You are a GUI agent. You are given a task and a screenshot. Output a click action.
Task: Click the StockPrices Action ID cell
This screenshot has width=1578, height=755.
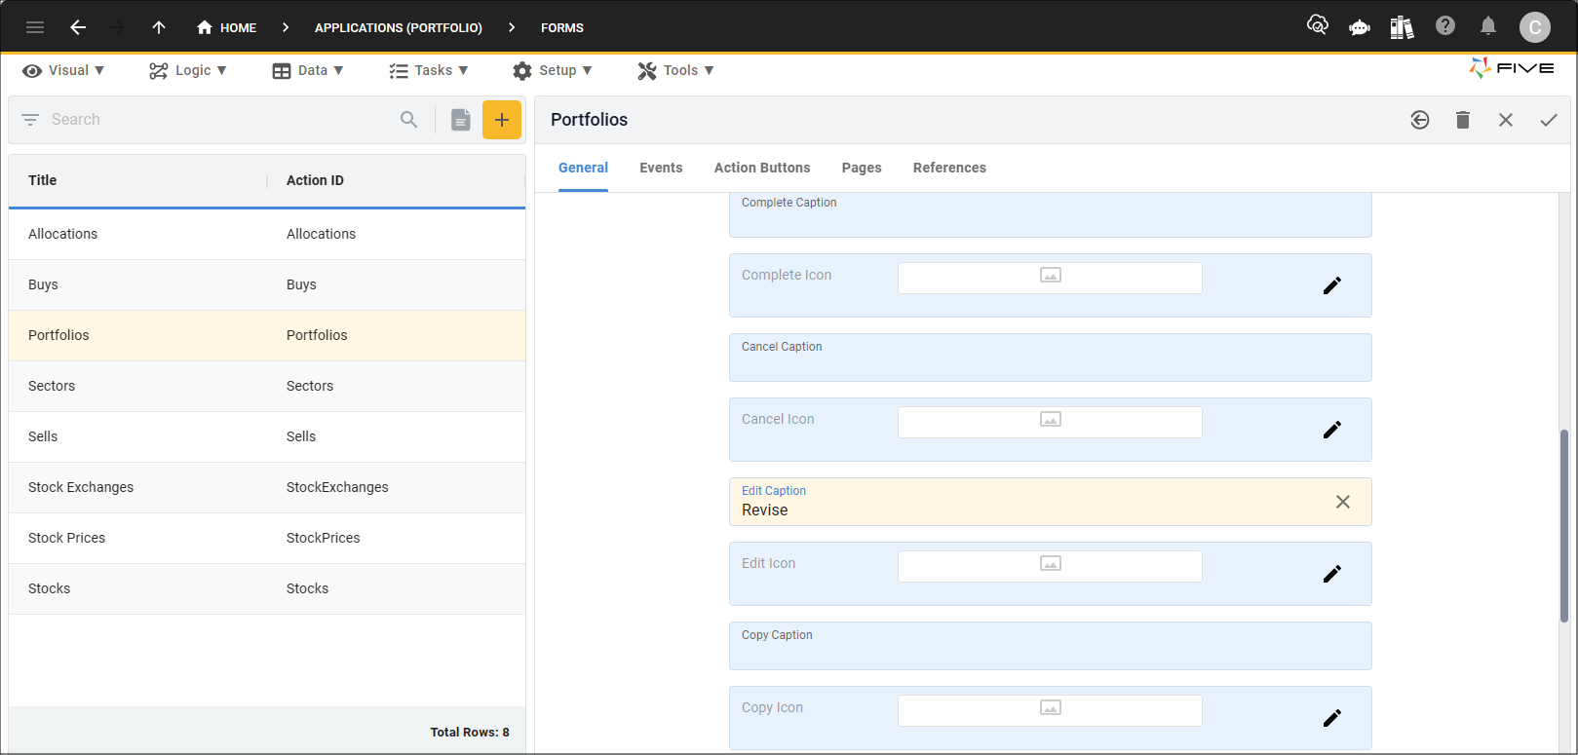pyautogui.click(x=324, y=538)
